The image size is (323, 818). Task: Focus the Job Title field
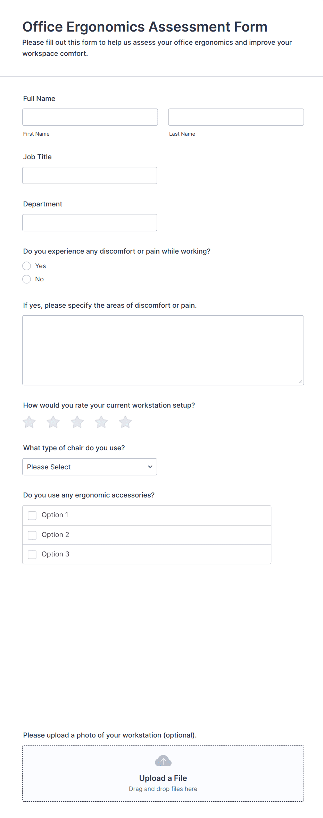pyautogui.click(x=90, y=175)
